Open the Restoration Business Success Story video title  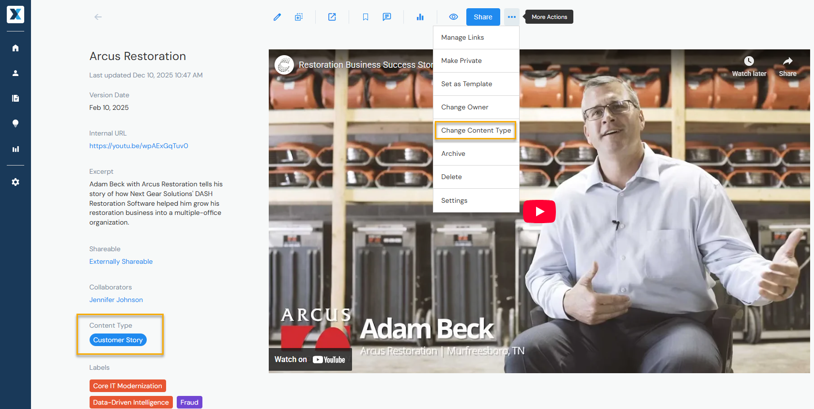366,64
